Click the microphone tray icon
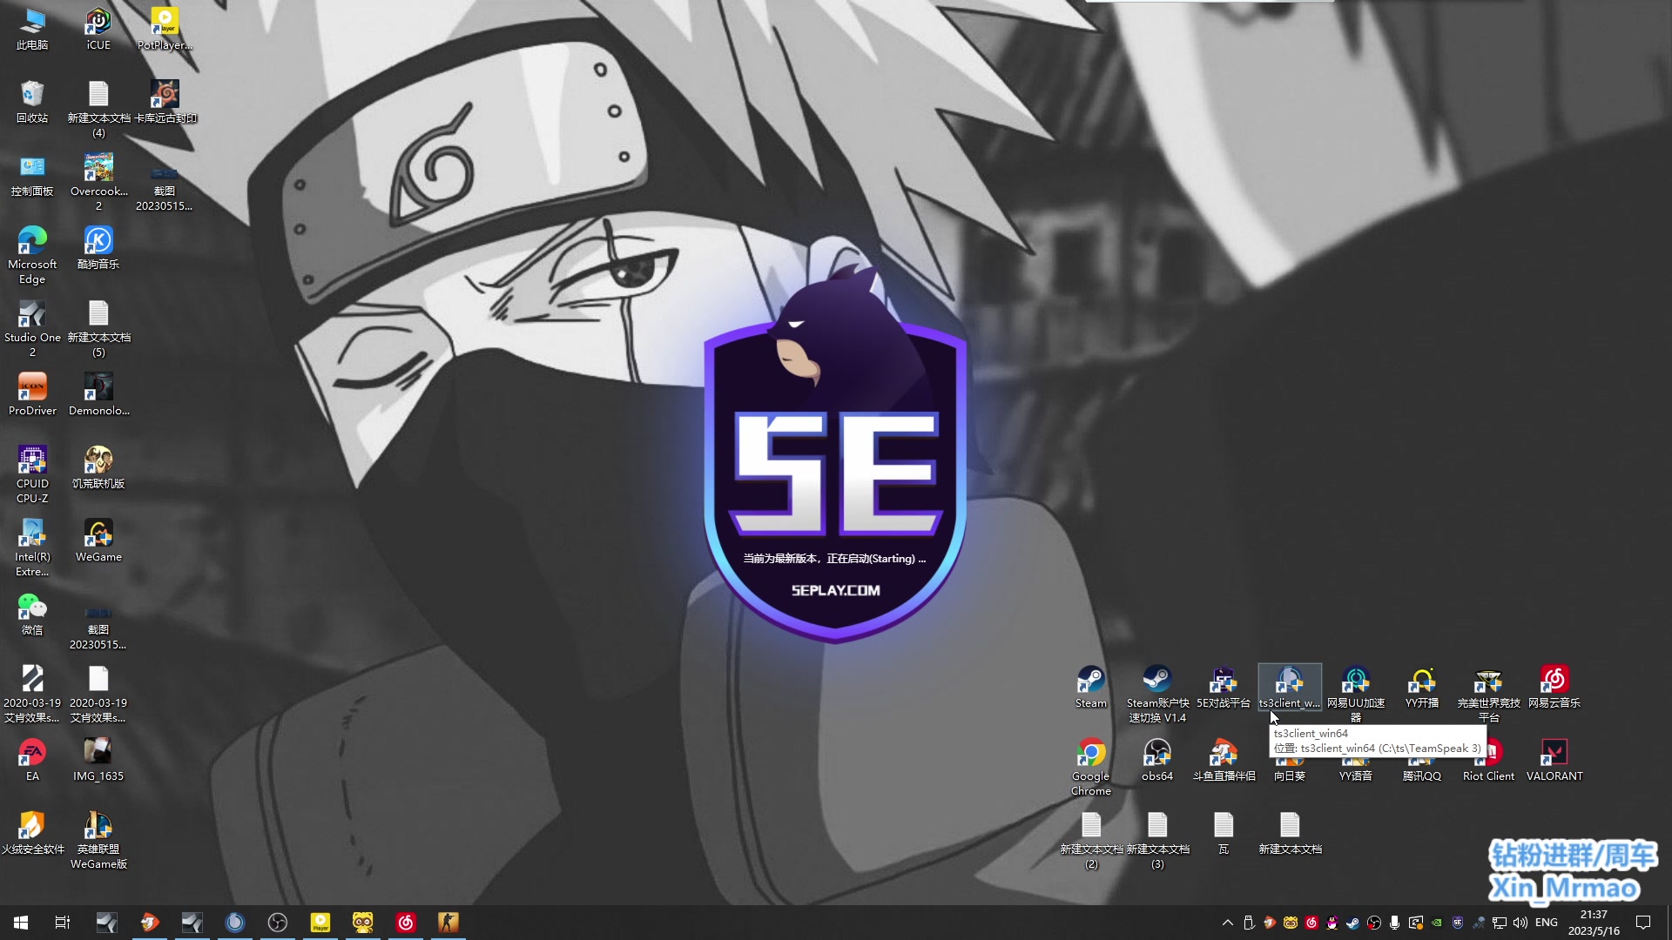The width and height of the screenshot is (1672, 940). click(1395, 923)
